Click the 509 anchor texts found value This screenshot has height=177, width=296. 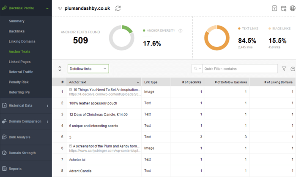pos(80,40)
